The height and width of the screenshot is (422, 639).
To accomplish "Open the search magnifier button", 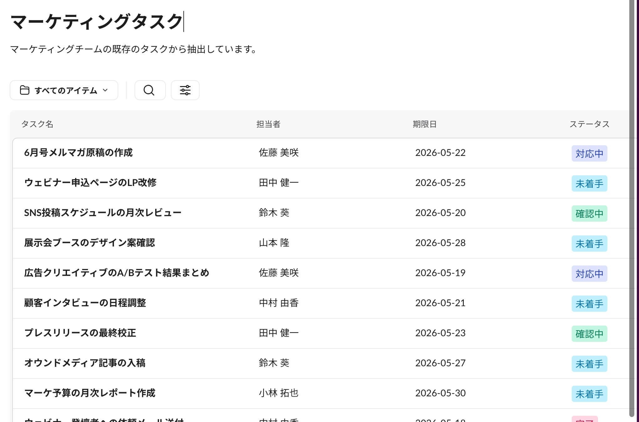I will pos(150,90).
